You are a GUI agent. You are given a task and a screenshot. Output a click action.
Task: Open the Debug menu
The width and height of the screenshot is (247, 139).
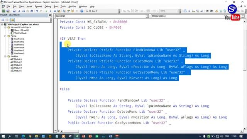[x=47, y=7]
